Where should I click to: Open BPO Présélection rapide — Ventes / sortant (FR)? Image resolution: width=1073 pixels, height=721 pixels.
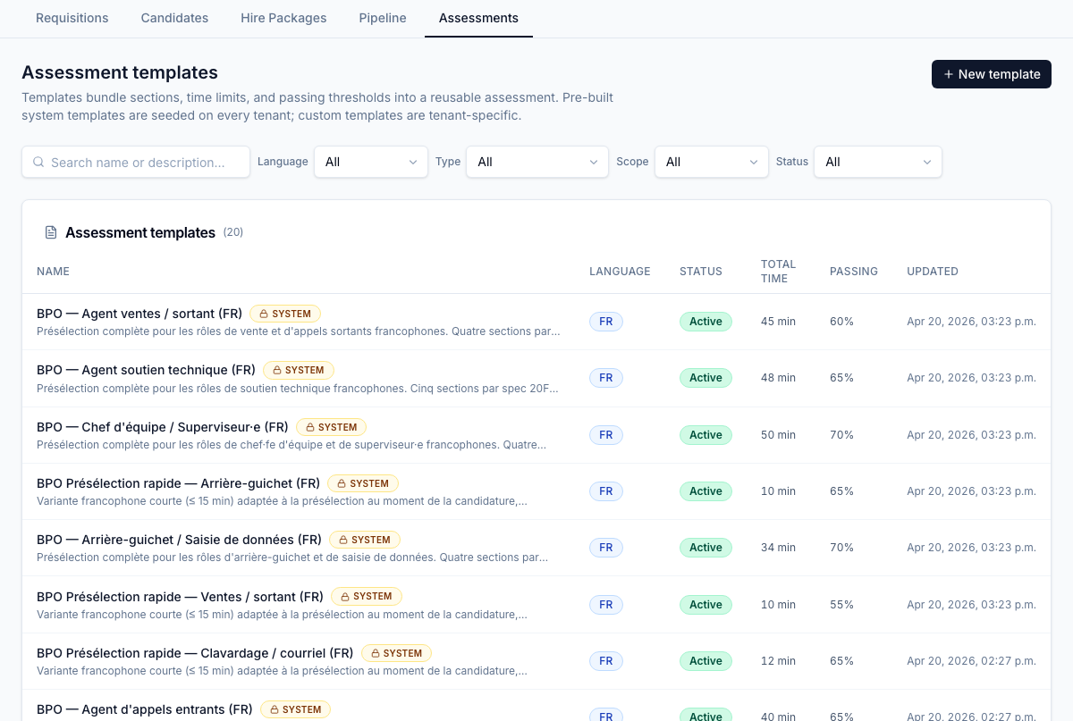point(180,597)
